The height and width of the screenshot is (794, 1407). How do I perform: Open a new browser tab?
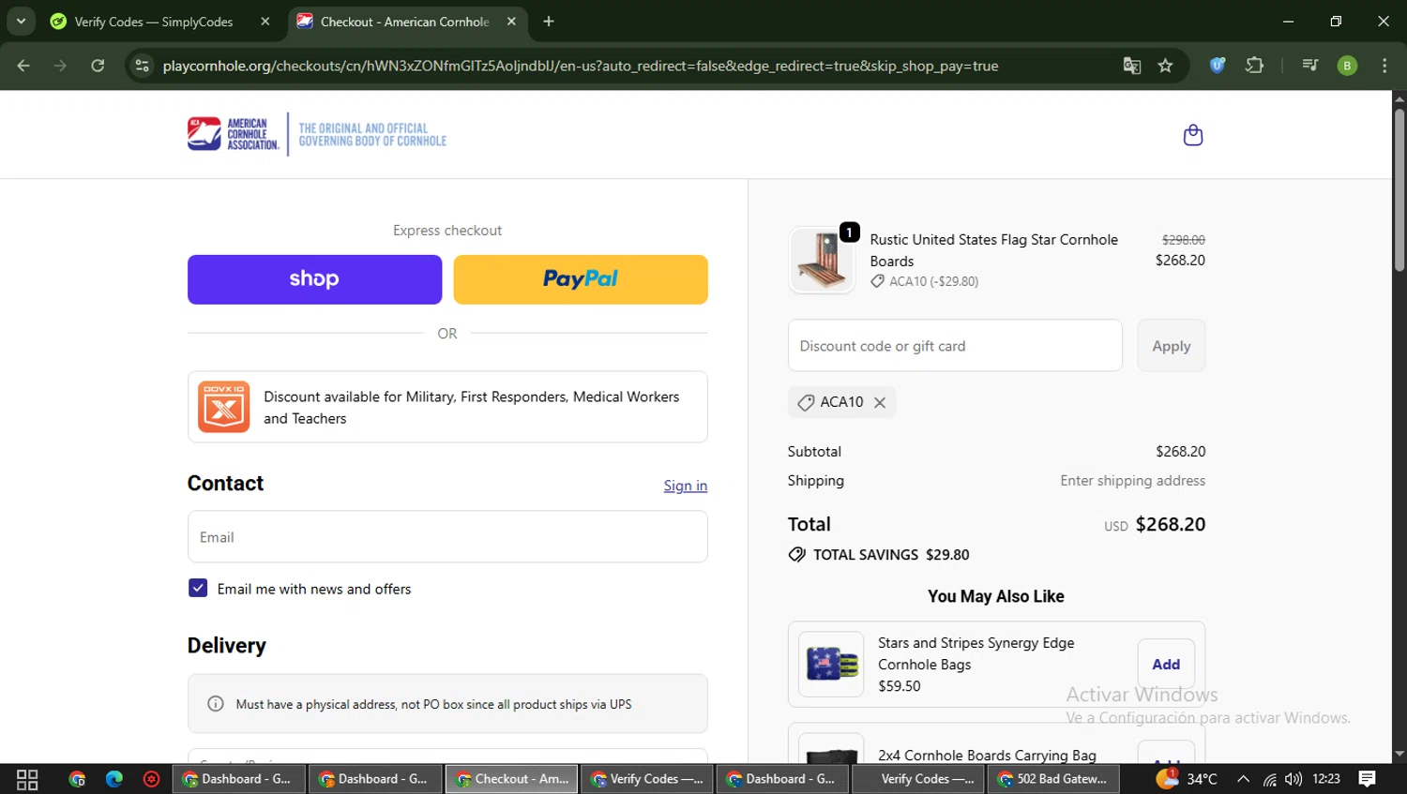click(549, 22)
